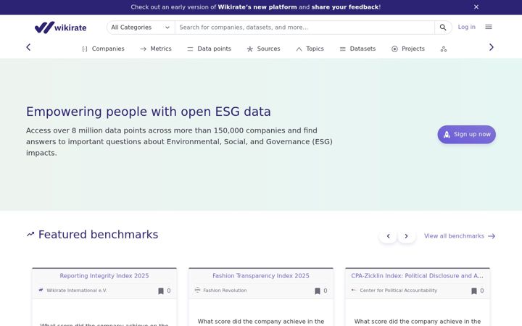The image size is (522, 326).
Task: Click the Metrics arrow icon
Action: point(143,49)
